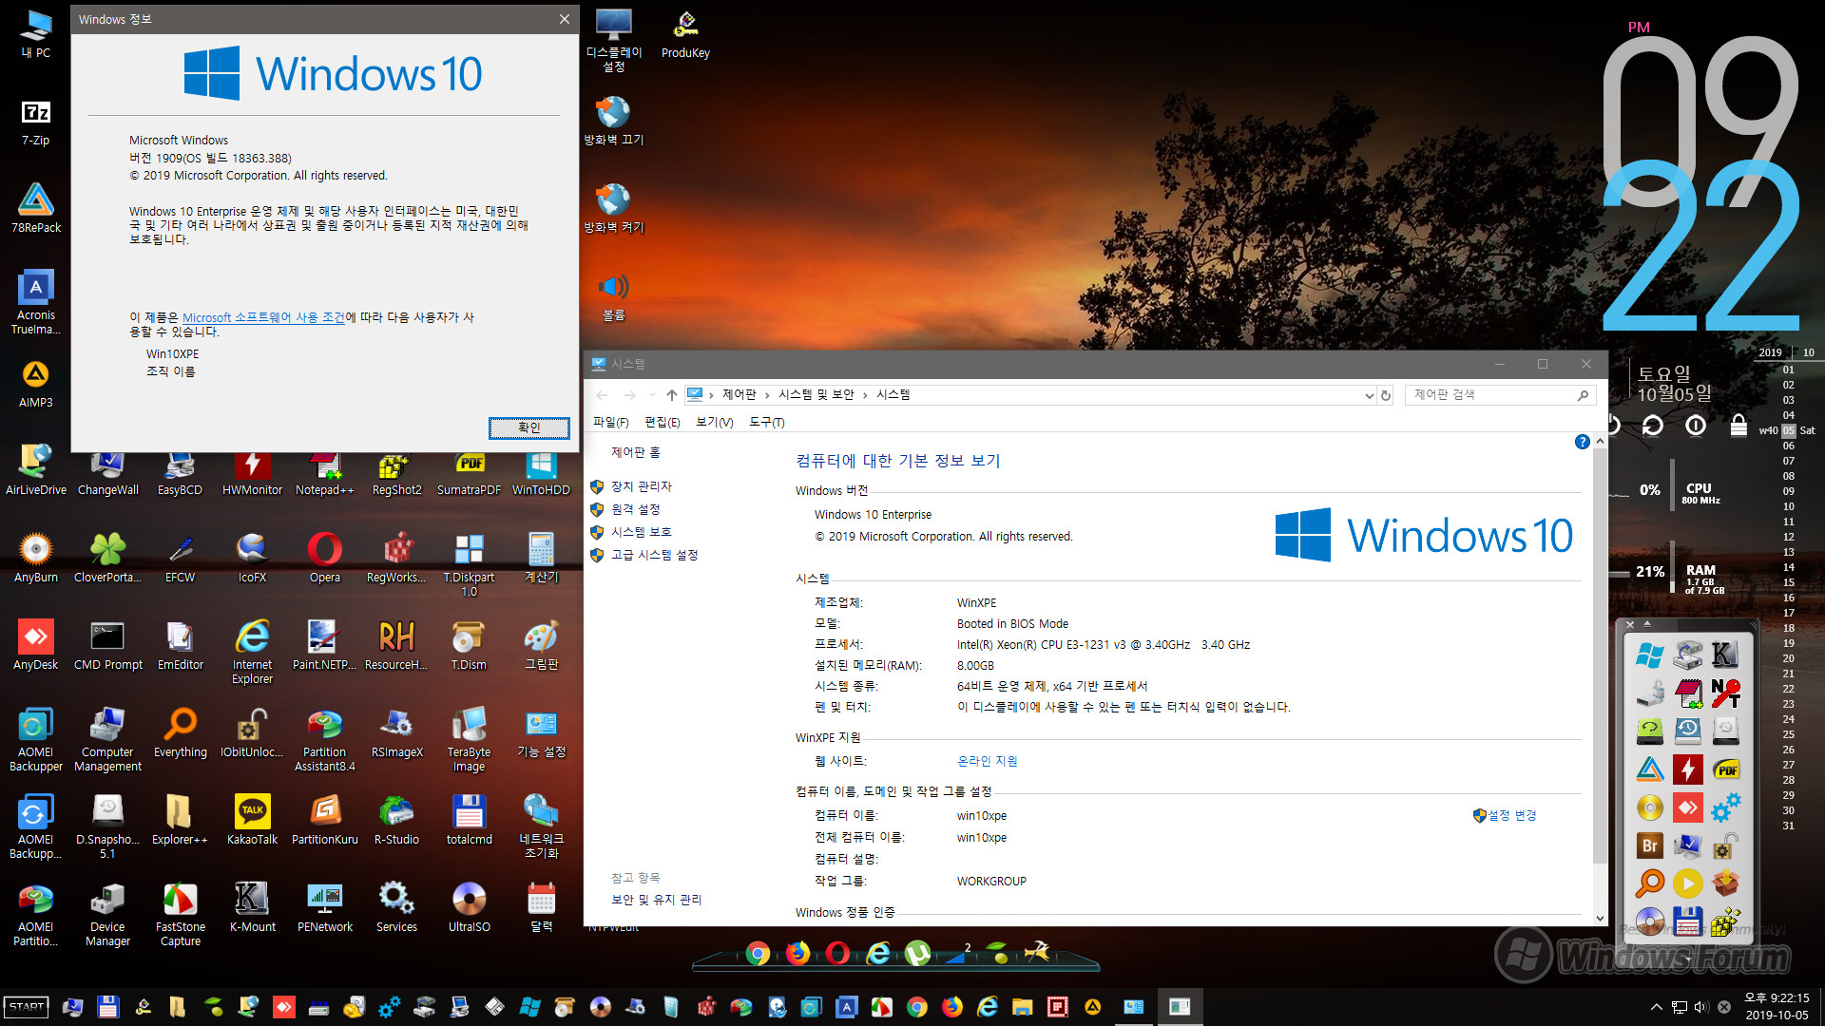Click 확인 button in Windows 정보 dialog
The width and height of the screenshot is (1825, 1026).
pyautogui.click(x=529, y=427)
